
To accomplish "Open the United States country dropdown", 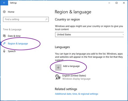I will pyautogui.click(x=89, y=35).
